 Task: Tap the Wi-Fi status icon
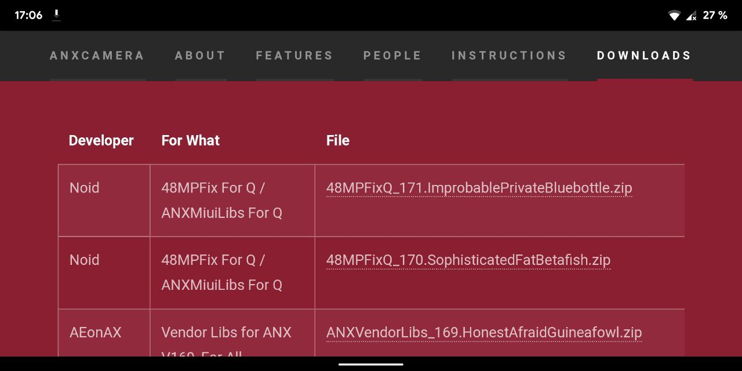[674, 16]
